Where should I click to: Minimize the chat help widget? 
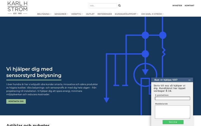pyautogui.click(x=190, y=80)
